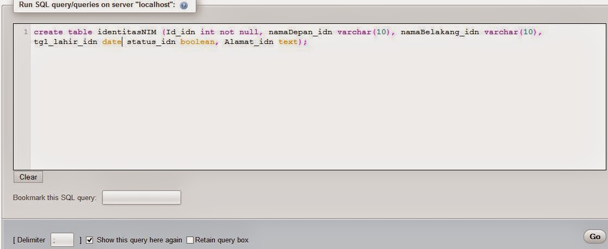
Task: Click 'Alamat_idn' in the query text
Action: pos(249,42)
